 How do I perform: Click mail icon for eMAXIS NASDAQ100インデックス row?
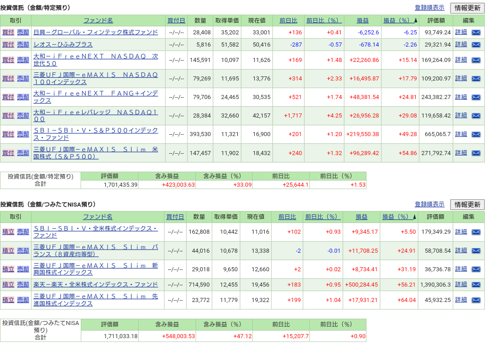pos(476,79)
